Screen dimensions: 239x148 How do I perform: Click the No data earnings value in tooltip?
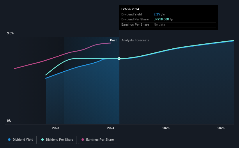(x=159, y=24)
